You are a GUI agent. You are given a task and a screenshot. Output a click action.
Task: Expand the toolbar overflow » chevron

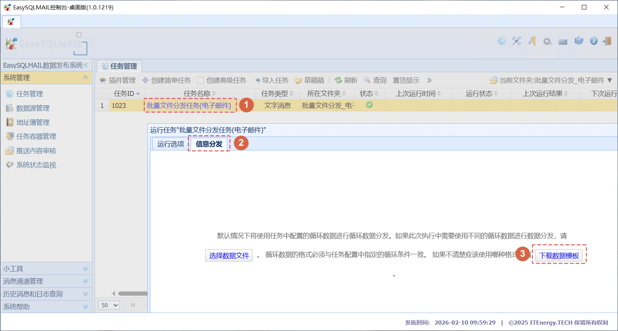429,80
